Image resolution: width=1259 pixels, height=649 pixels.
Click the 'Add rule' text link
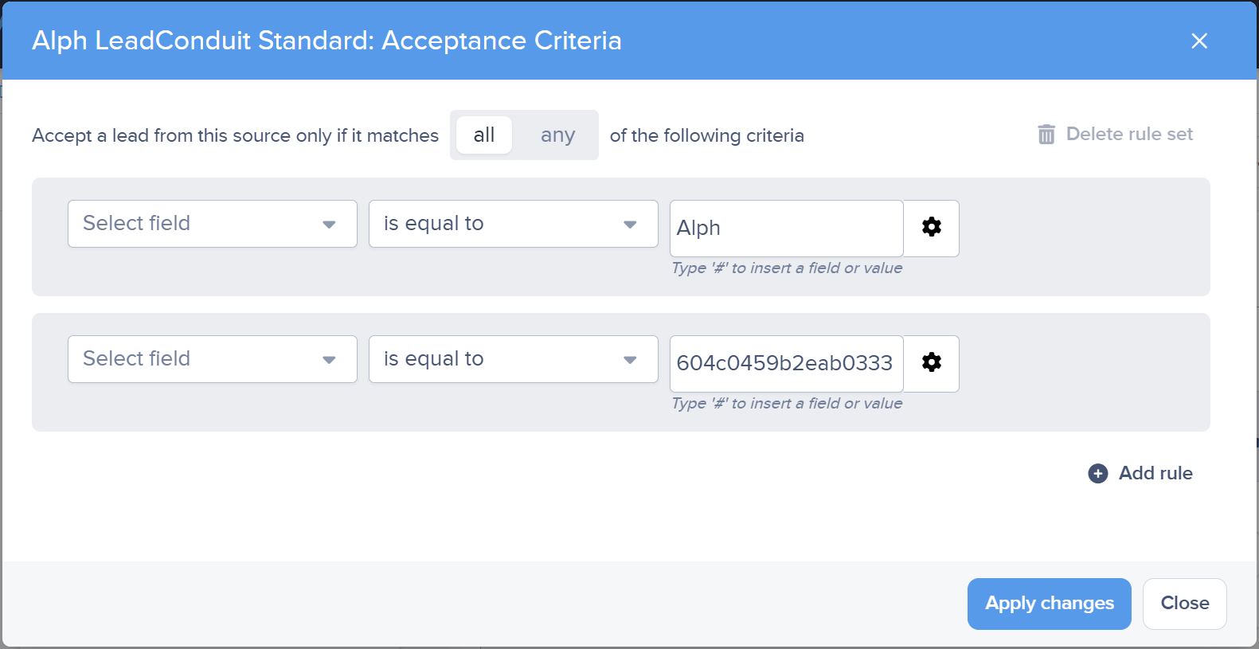click(1155, 474)
